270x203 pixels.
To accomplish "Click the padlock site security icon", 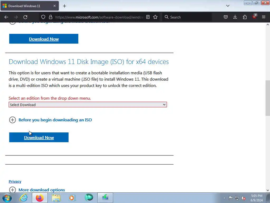I will point(50,17).
